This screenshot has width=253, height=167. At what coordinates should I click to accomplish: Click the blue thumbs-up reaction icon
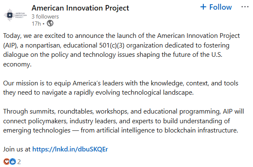click(13, 162)
